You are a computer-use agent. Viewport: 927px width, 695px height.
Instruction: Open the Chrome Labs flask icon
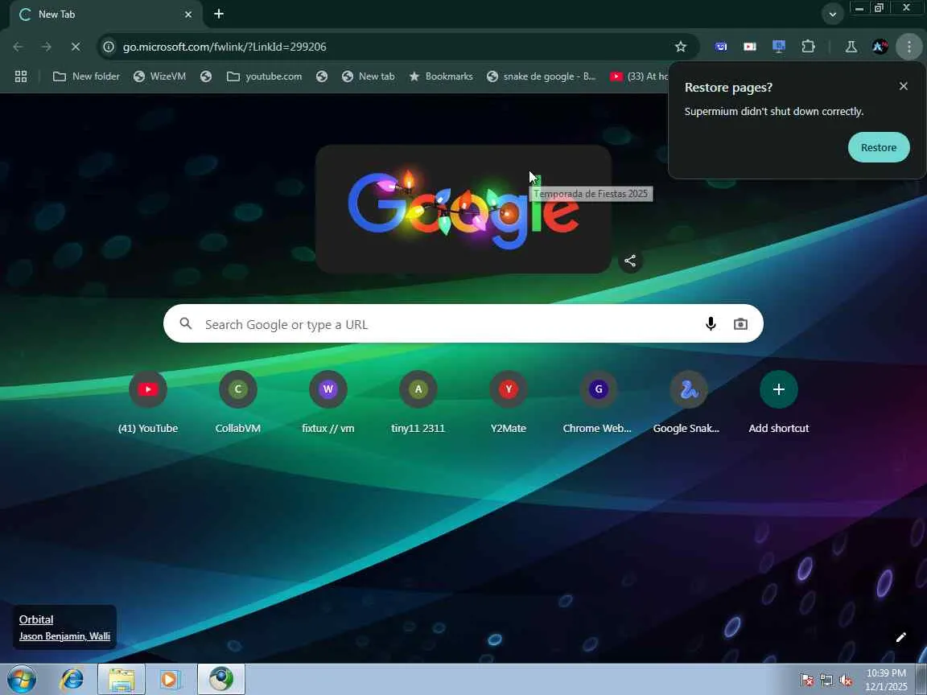coord(851,46)
